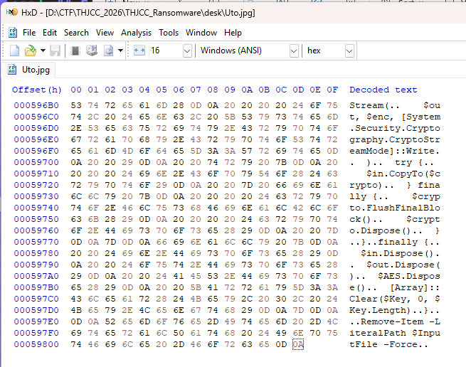The height and width of the screenshot is (367, 466).
Task: Open the View menu
Action: [105, 33]
